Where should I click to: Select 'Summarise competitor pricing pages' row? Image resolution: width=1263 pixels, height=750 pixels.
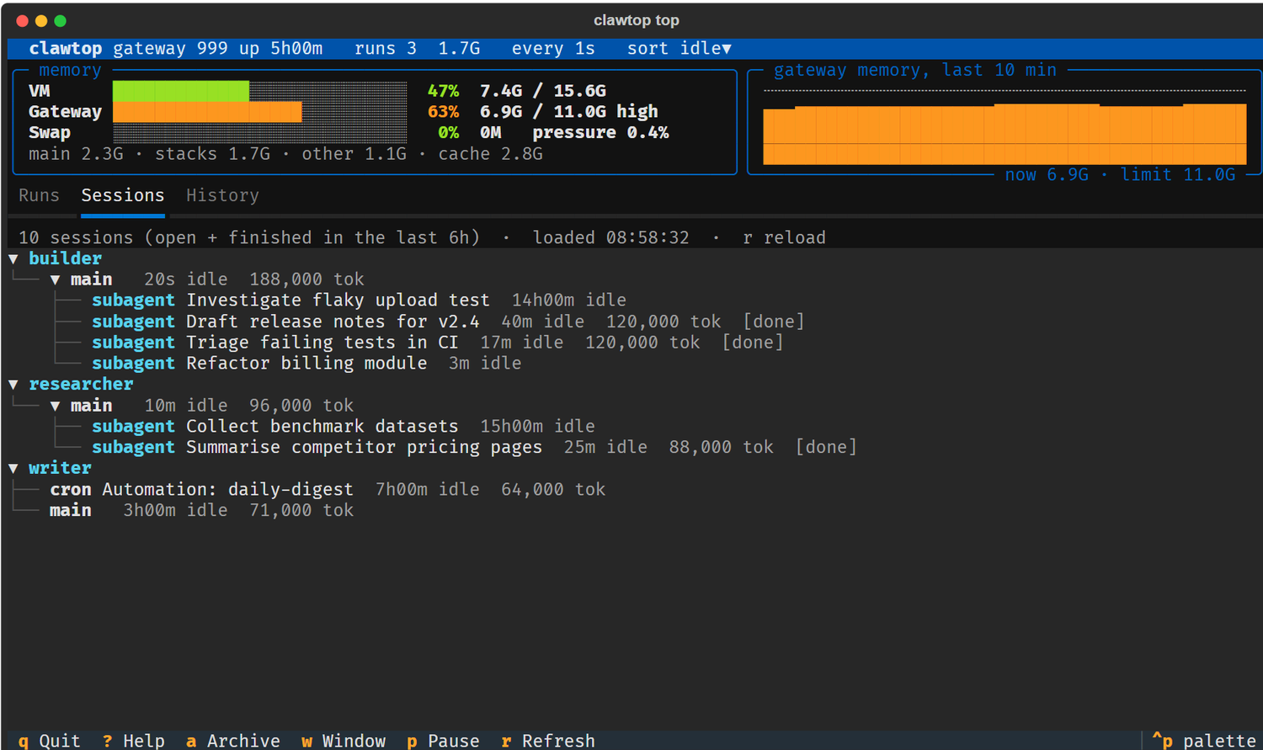pos(474,447)
